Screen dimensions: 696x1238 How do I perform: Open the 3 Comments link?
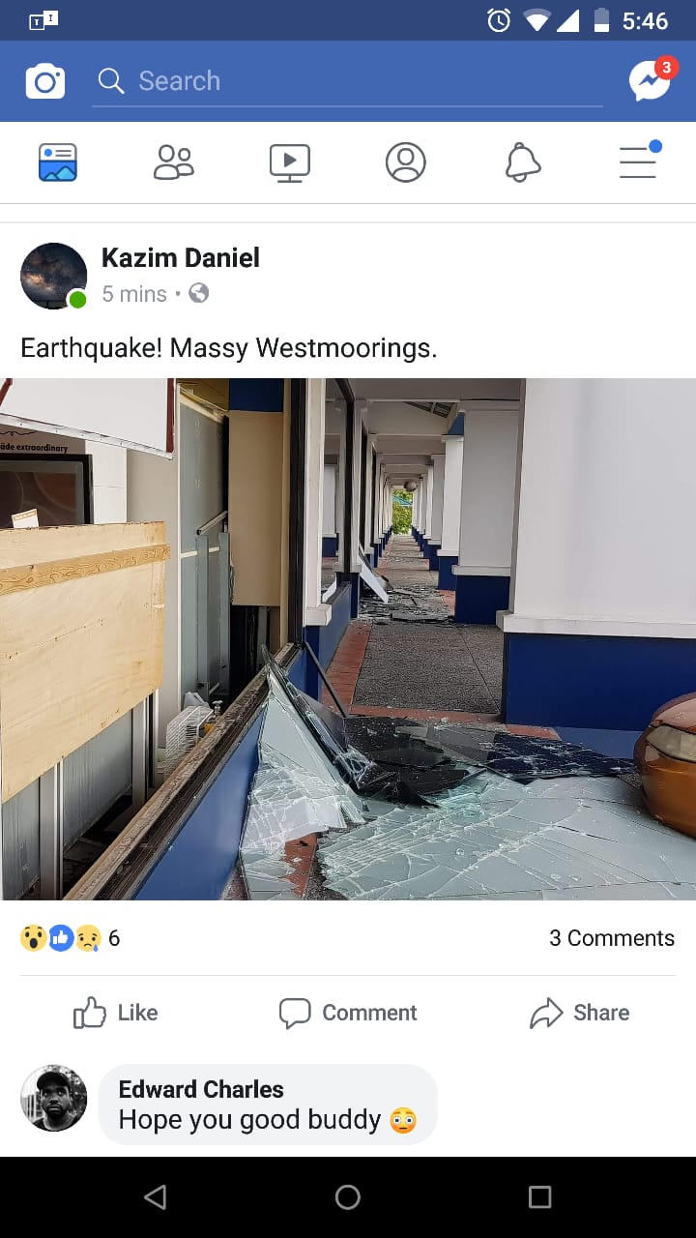point(612,938)
